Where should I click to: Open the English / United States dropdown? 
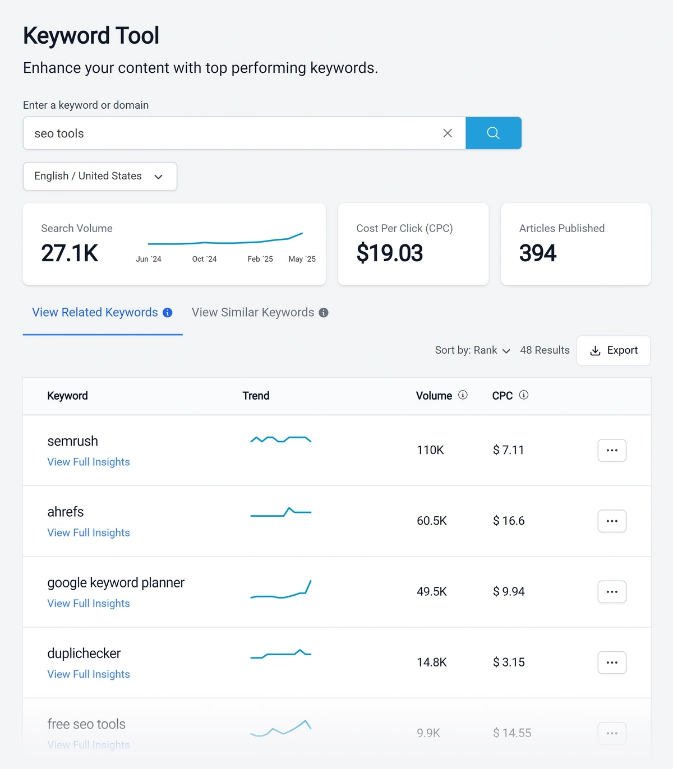pyautogui.click(x=100, y=176)
